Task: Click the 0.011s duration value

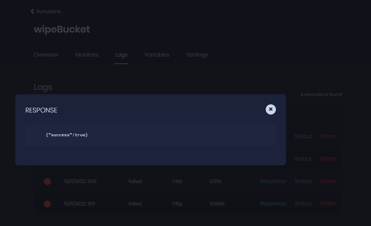Action: pyautogui.click(x=216, y=181)
